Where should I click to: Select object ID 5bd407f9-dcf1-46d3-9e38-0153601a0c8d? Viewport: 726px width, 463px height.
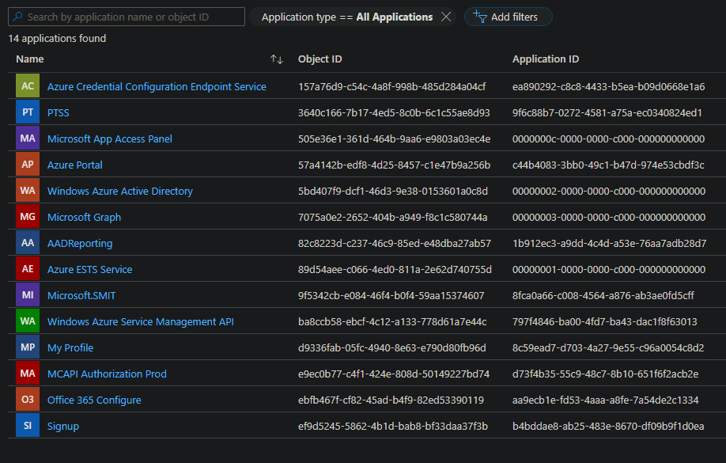click(x=392, y=191)
